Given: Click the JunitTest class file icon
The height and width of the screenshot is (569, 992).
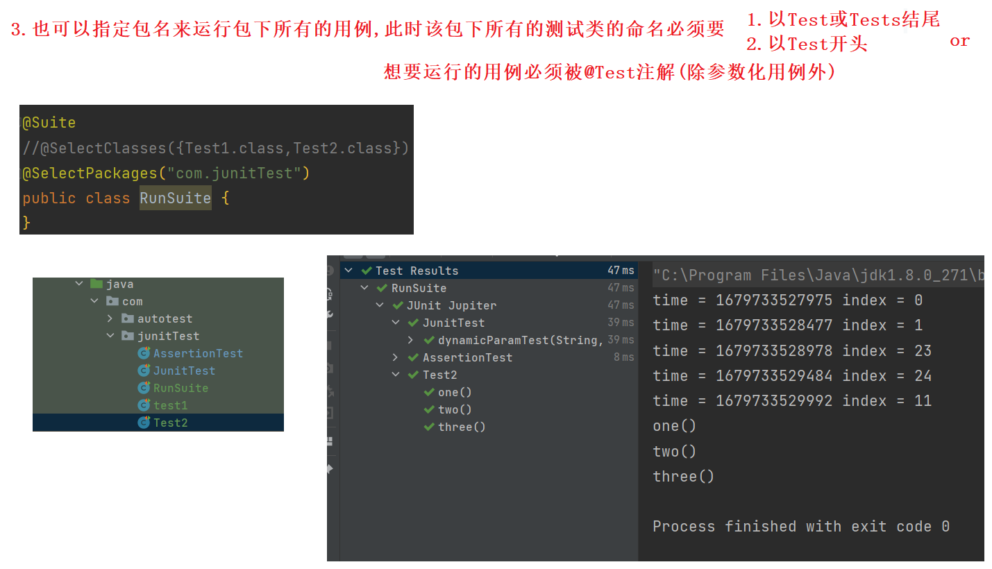Looking at the screenshot, I should point(144,371).
